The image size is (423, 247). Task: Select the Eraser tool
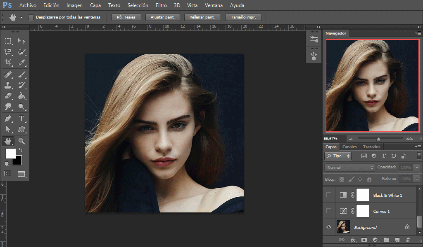coord(8,96)
